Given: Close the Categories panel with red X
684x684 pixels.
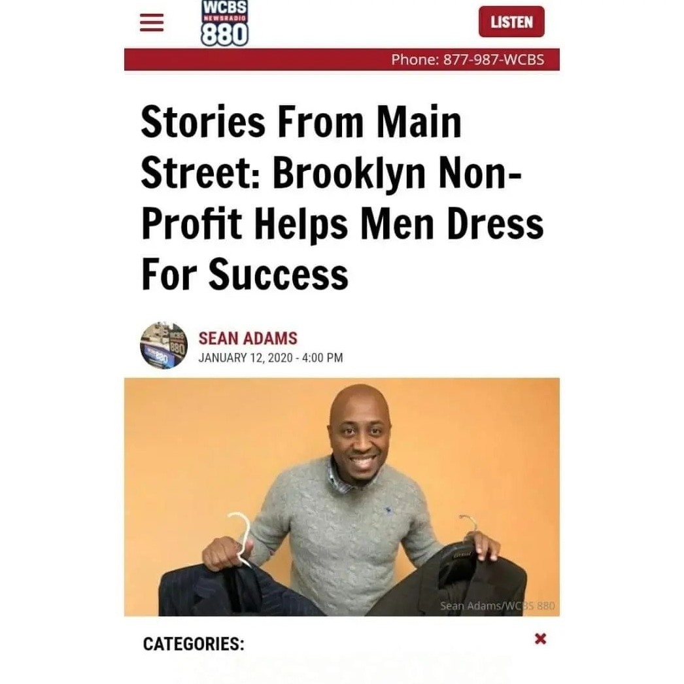Looking at the screenshot, I should click(x=540, y=639).
